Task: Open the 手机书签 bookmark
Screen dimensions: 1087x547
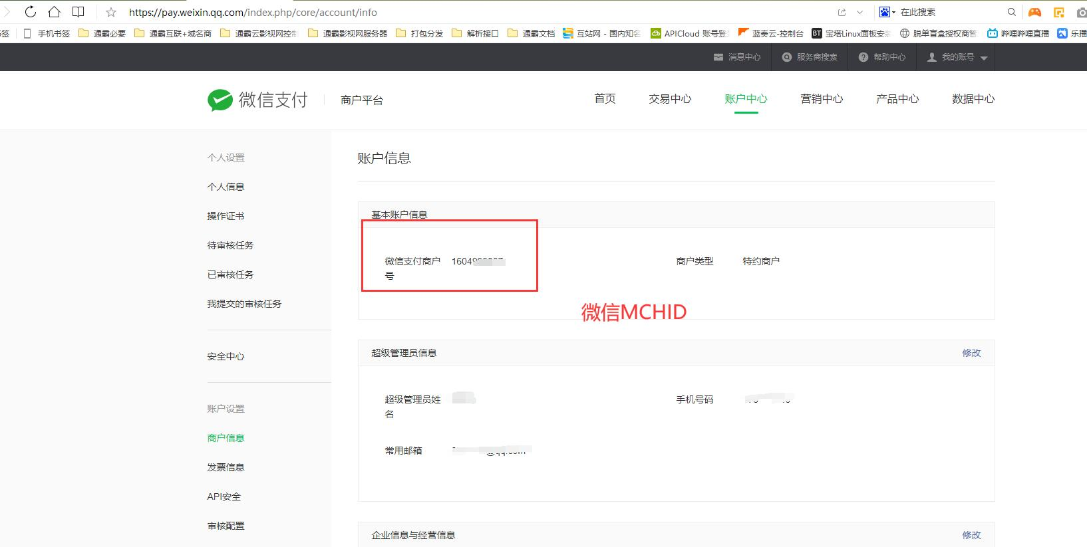Action: [47, 33]
